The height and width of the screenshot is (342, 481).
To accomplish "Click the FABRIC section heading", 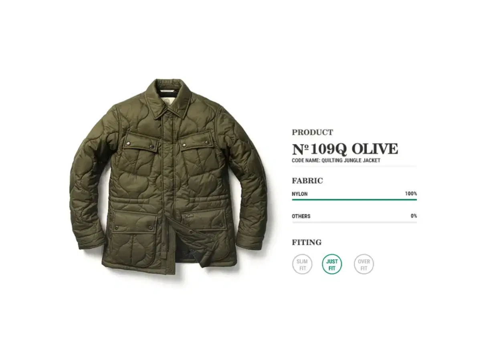I will point(307,181).
